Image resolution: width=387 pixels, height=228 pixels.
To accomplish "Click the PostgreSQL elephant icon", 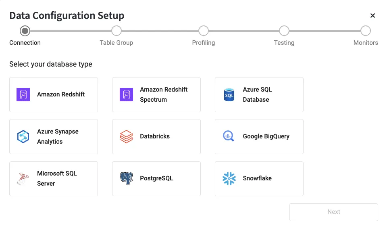I will (x=126, y=178).
